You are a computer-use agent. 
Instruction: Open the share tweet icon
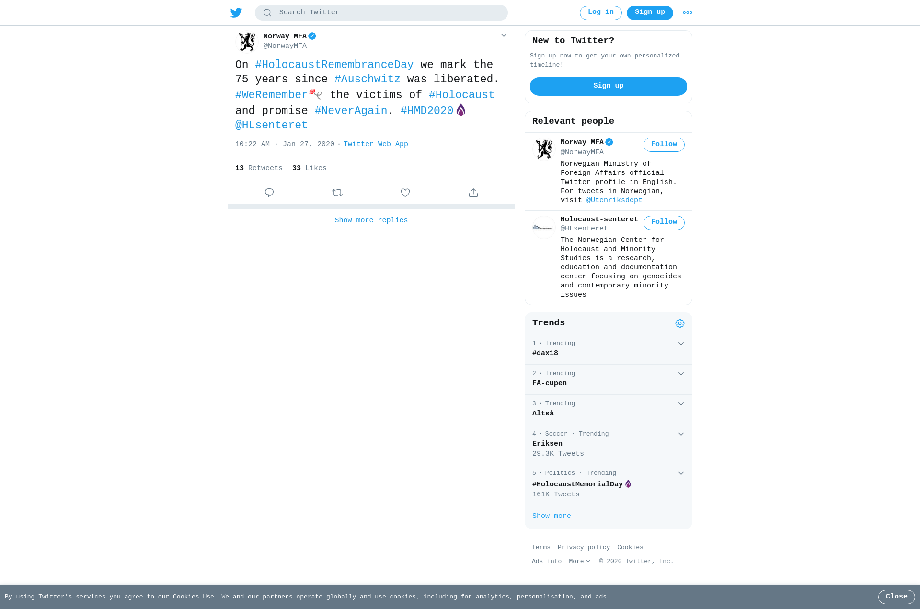(x=473, y=193)
